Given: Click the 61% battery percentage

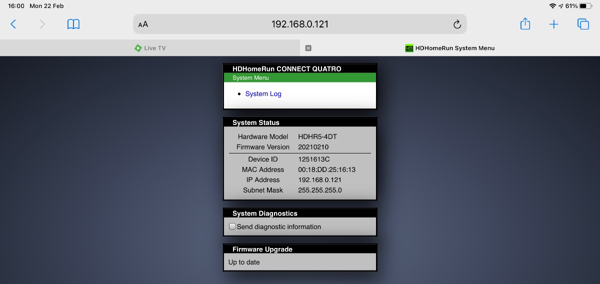Looking at the screenshot, I should tap(571, 6).
